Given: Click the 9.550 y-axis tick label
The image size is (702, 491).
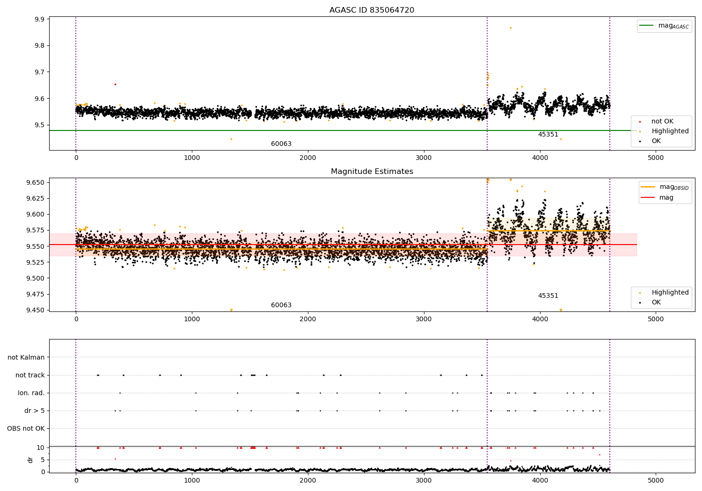Looking at the screenshot, I should (x=36, y=246).
